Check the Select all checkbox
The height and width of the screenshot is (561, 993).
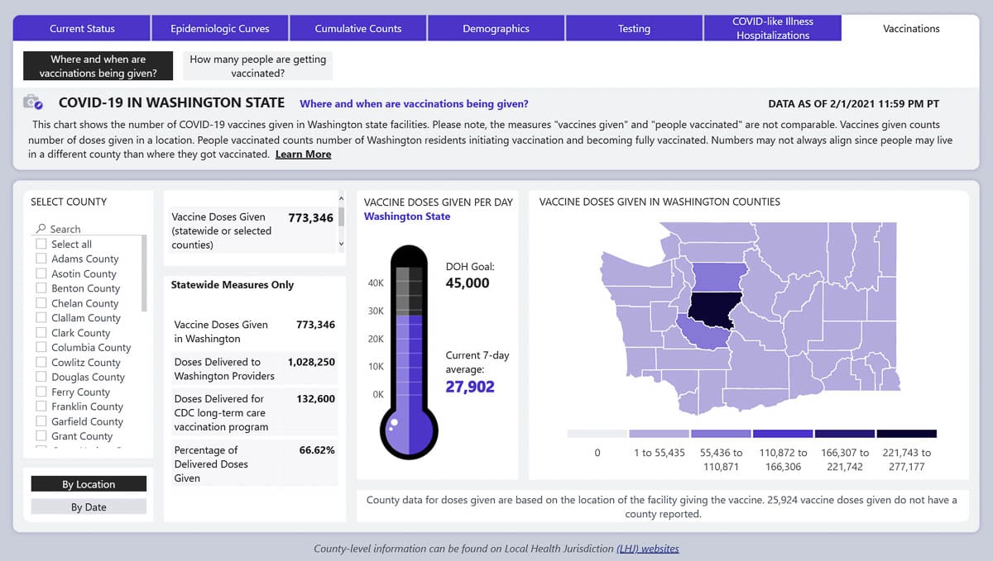point(41,245)
